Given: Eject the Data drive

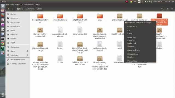Looking at the screenshot, I should 27,51.
